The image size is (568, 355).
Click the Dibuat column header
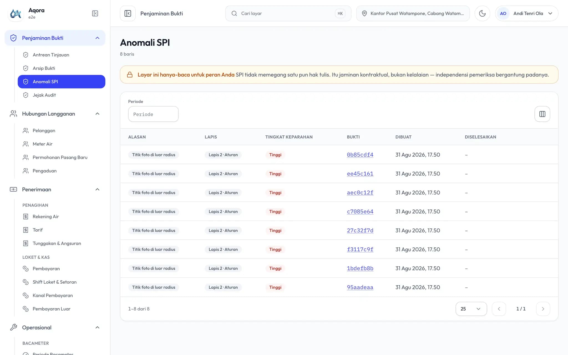click(403, 137)
